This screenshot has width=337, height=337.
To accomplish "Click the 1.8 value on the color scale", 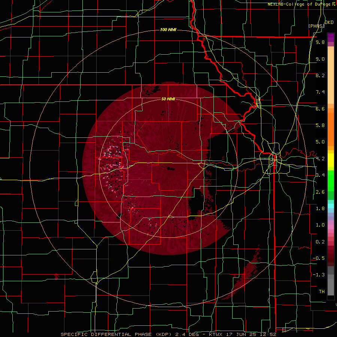I will coord(320,209).
